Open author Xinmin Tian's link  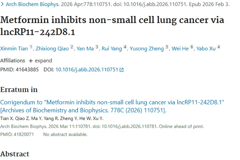click(14, 49)
